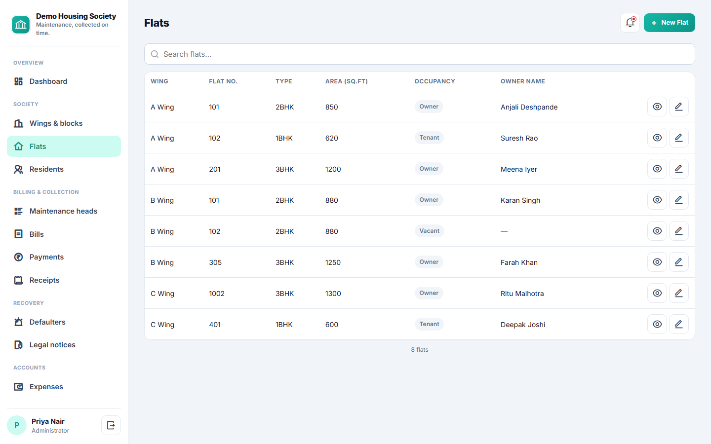Image resolution: width=711 pixels, height=444 pixels.
Task: Edit Suresh Rao's flat 102
Action: (679, 138)
